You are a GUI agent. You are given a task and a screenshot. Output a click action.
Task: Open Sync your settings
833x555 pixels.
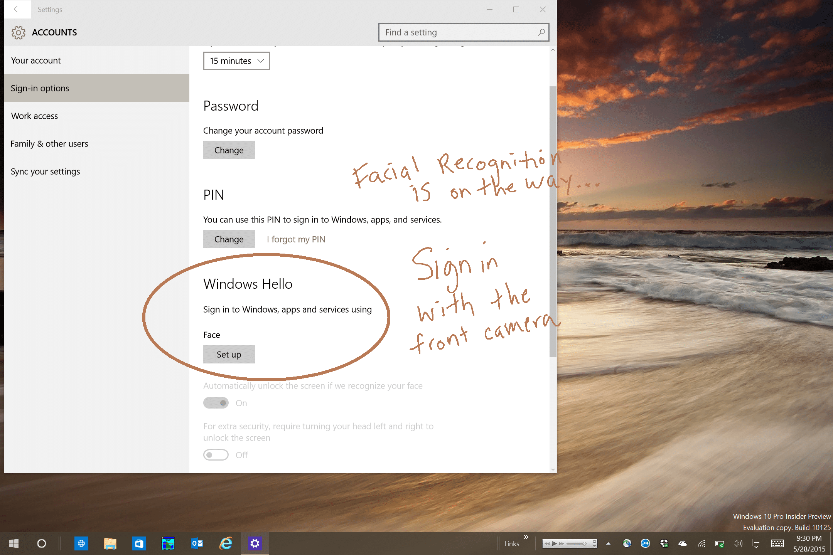[x=96, y=172]
